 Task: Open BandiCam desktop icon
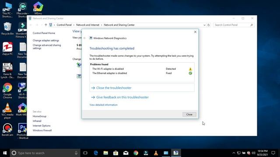(7, 130)
